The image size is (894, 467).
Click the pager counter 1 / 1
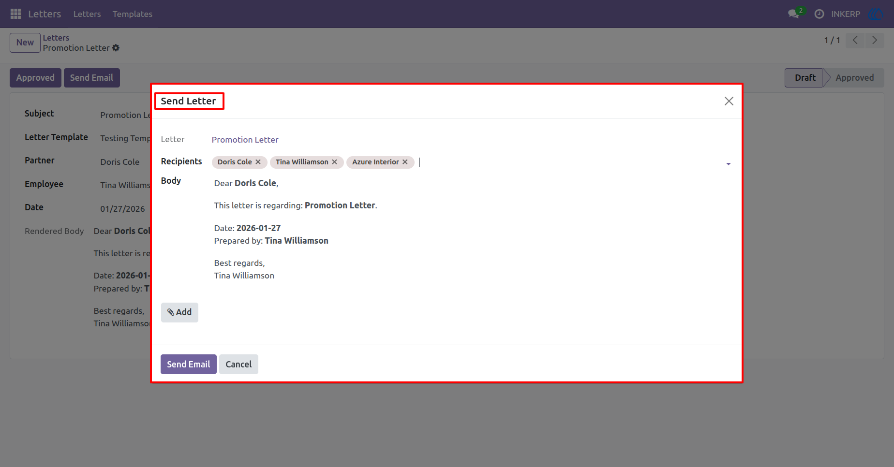coord(832,40)
